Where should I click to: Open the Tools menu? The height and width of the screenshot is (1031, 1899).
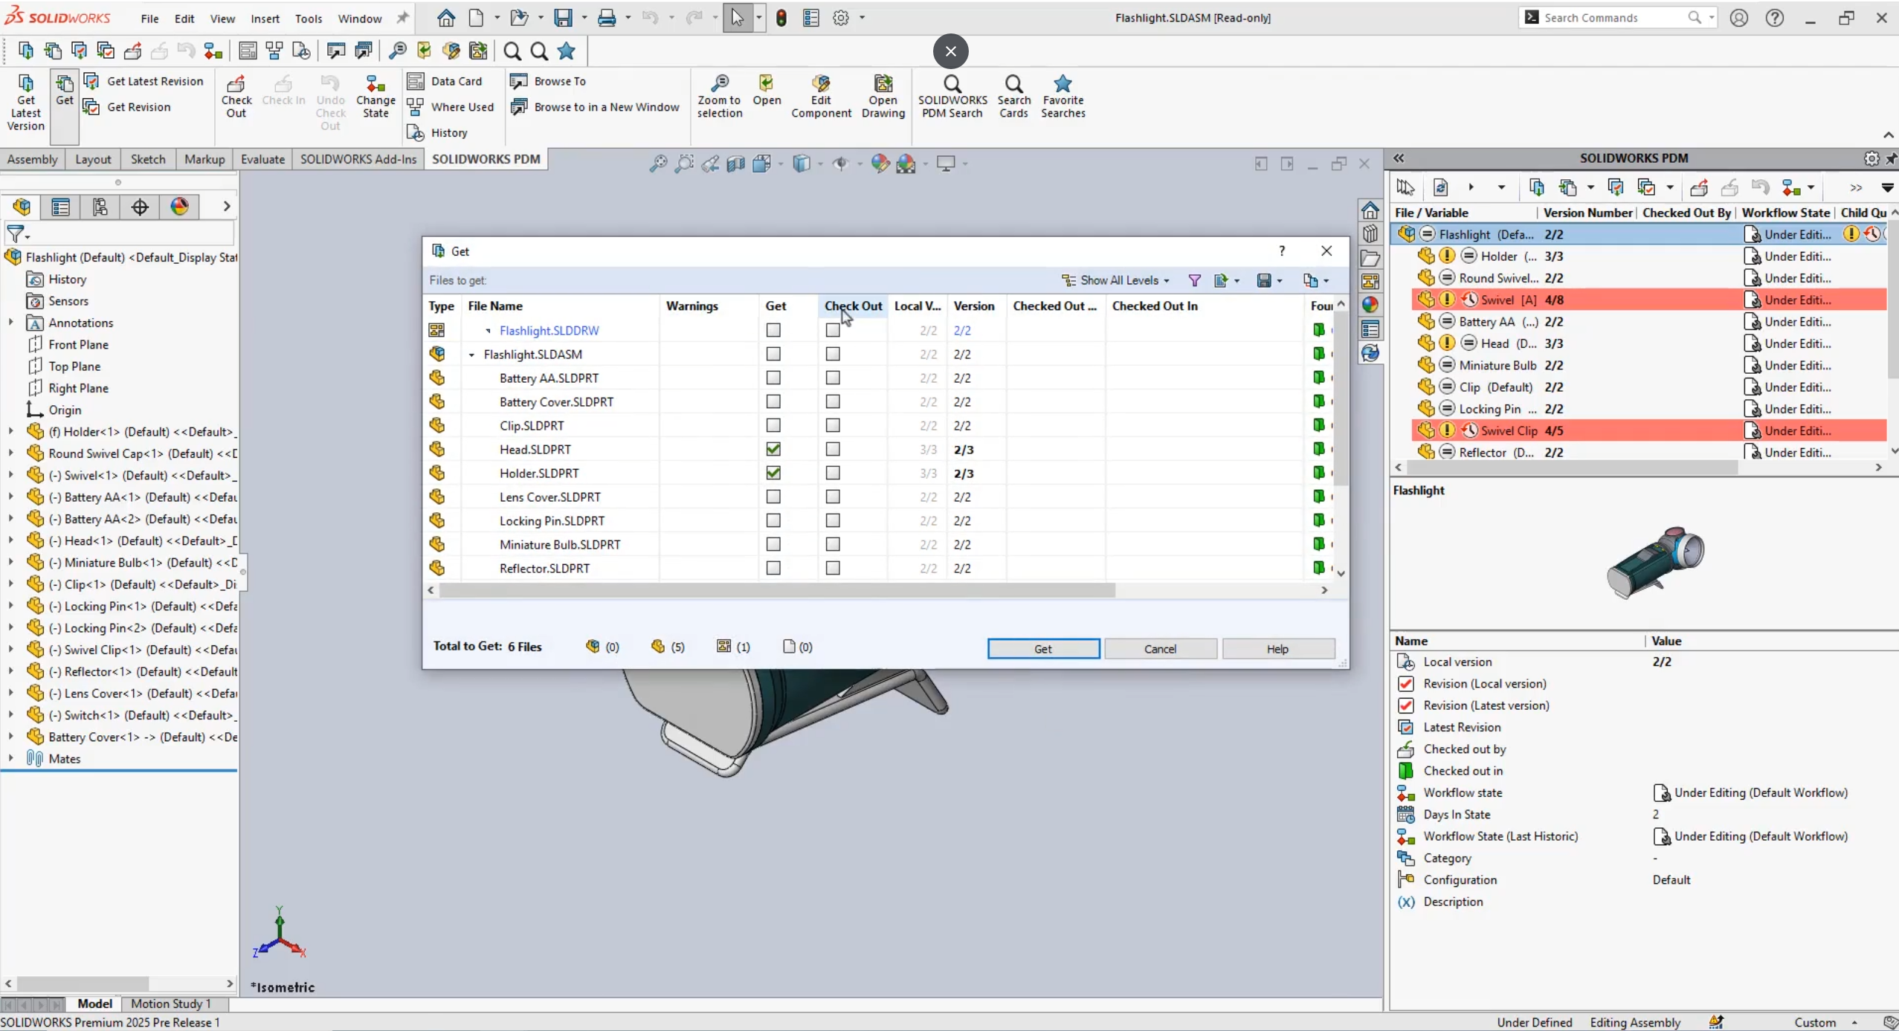[309, 19]
